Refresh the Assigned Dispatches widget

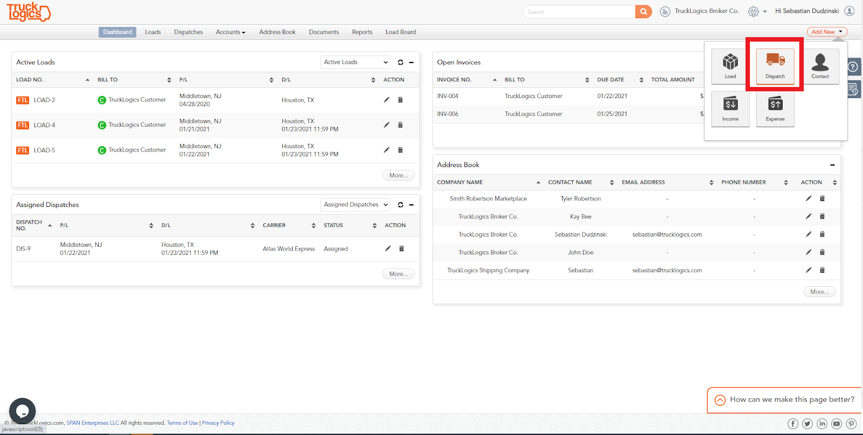tap(400, 205)
